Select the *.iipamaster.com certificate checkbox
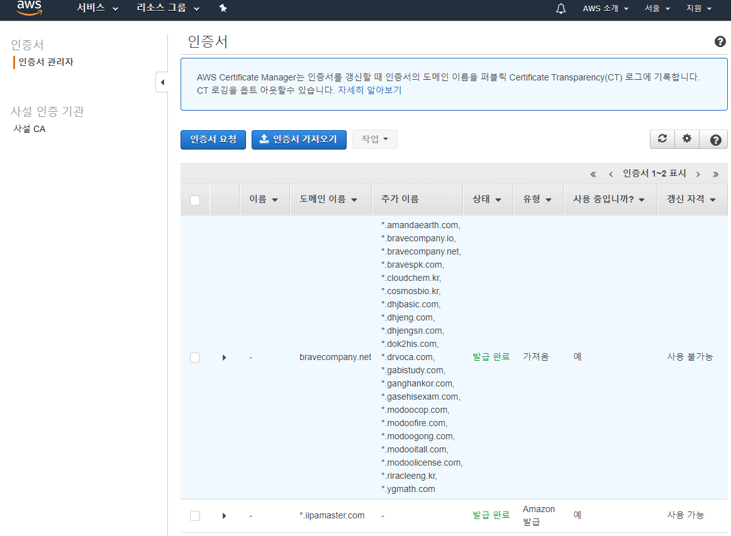 [195, 515]
